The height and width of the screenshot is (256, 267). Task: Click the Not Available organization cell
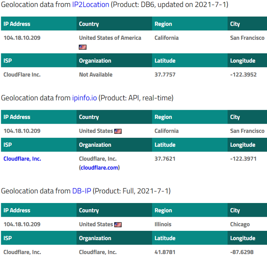tap(96, 75)
